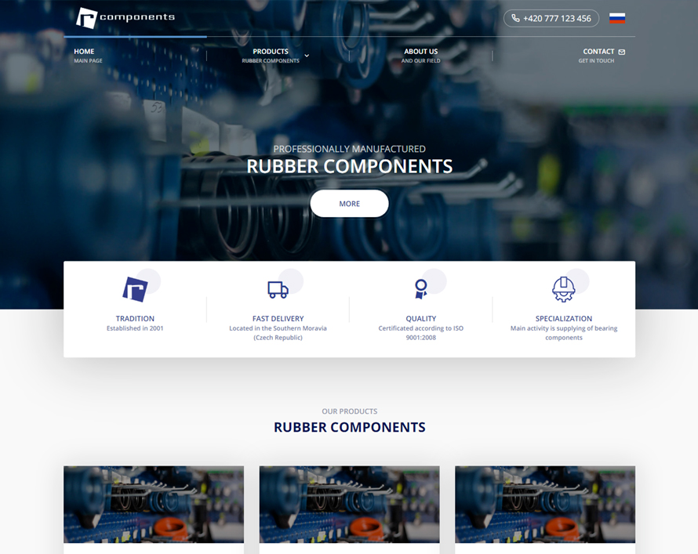Click the Fast Delivery heading text
This screenshot has height=554, width=698.
278,318
